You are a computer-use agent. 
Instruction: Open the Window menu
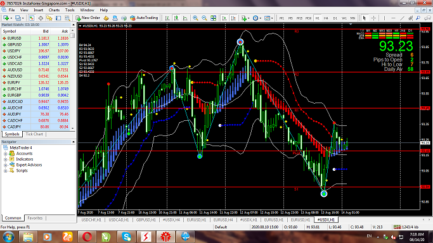[x=87, y=10]
